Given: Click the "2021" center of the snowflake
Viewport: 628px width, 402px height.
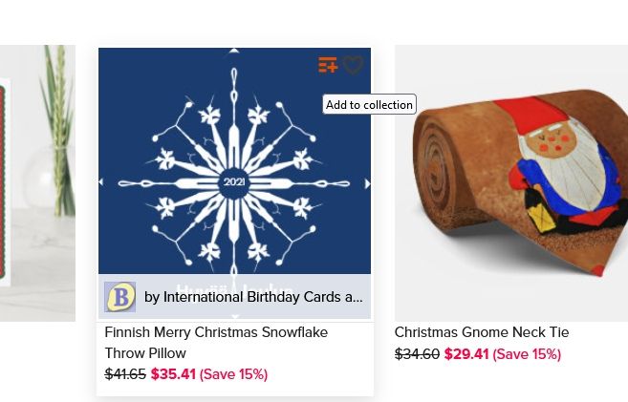Looking at the screenshot, I should click(x=234, y=181).
